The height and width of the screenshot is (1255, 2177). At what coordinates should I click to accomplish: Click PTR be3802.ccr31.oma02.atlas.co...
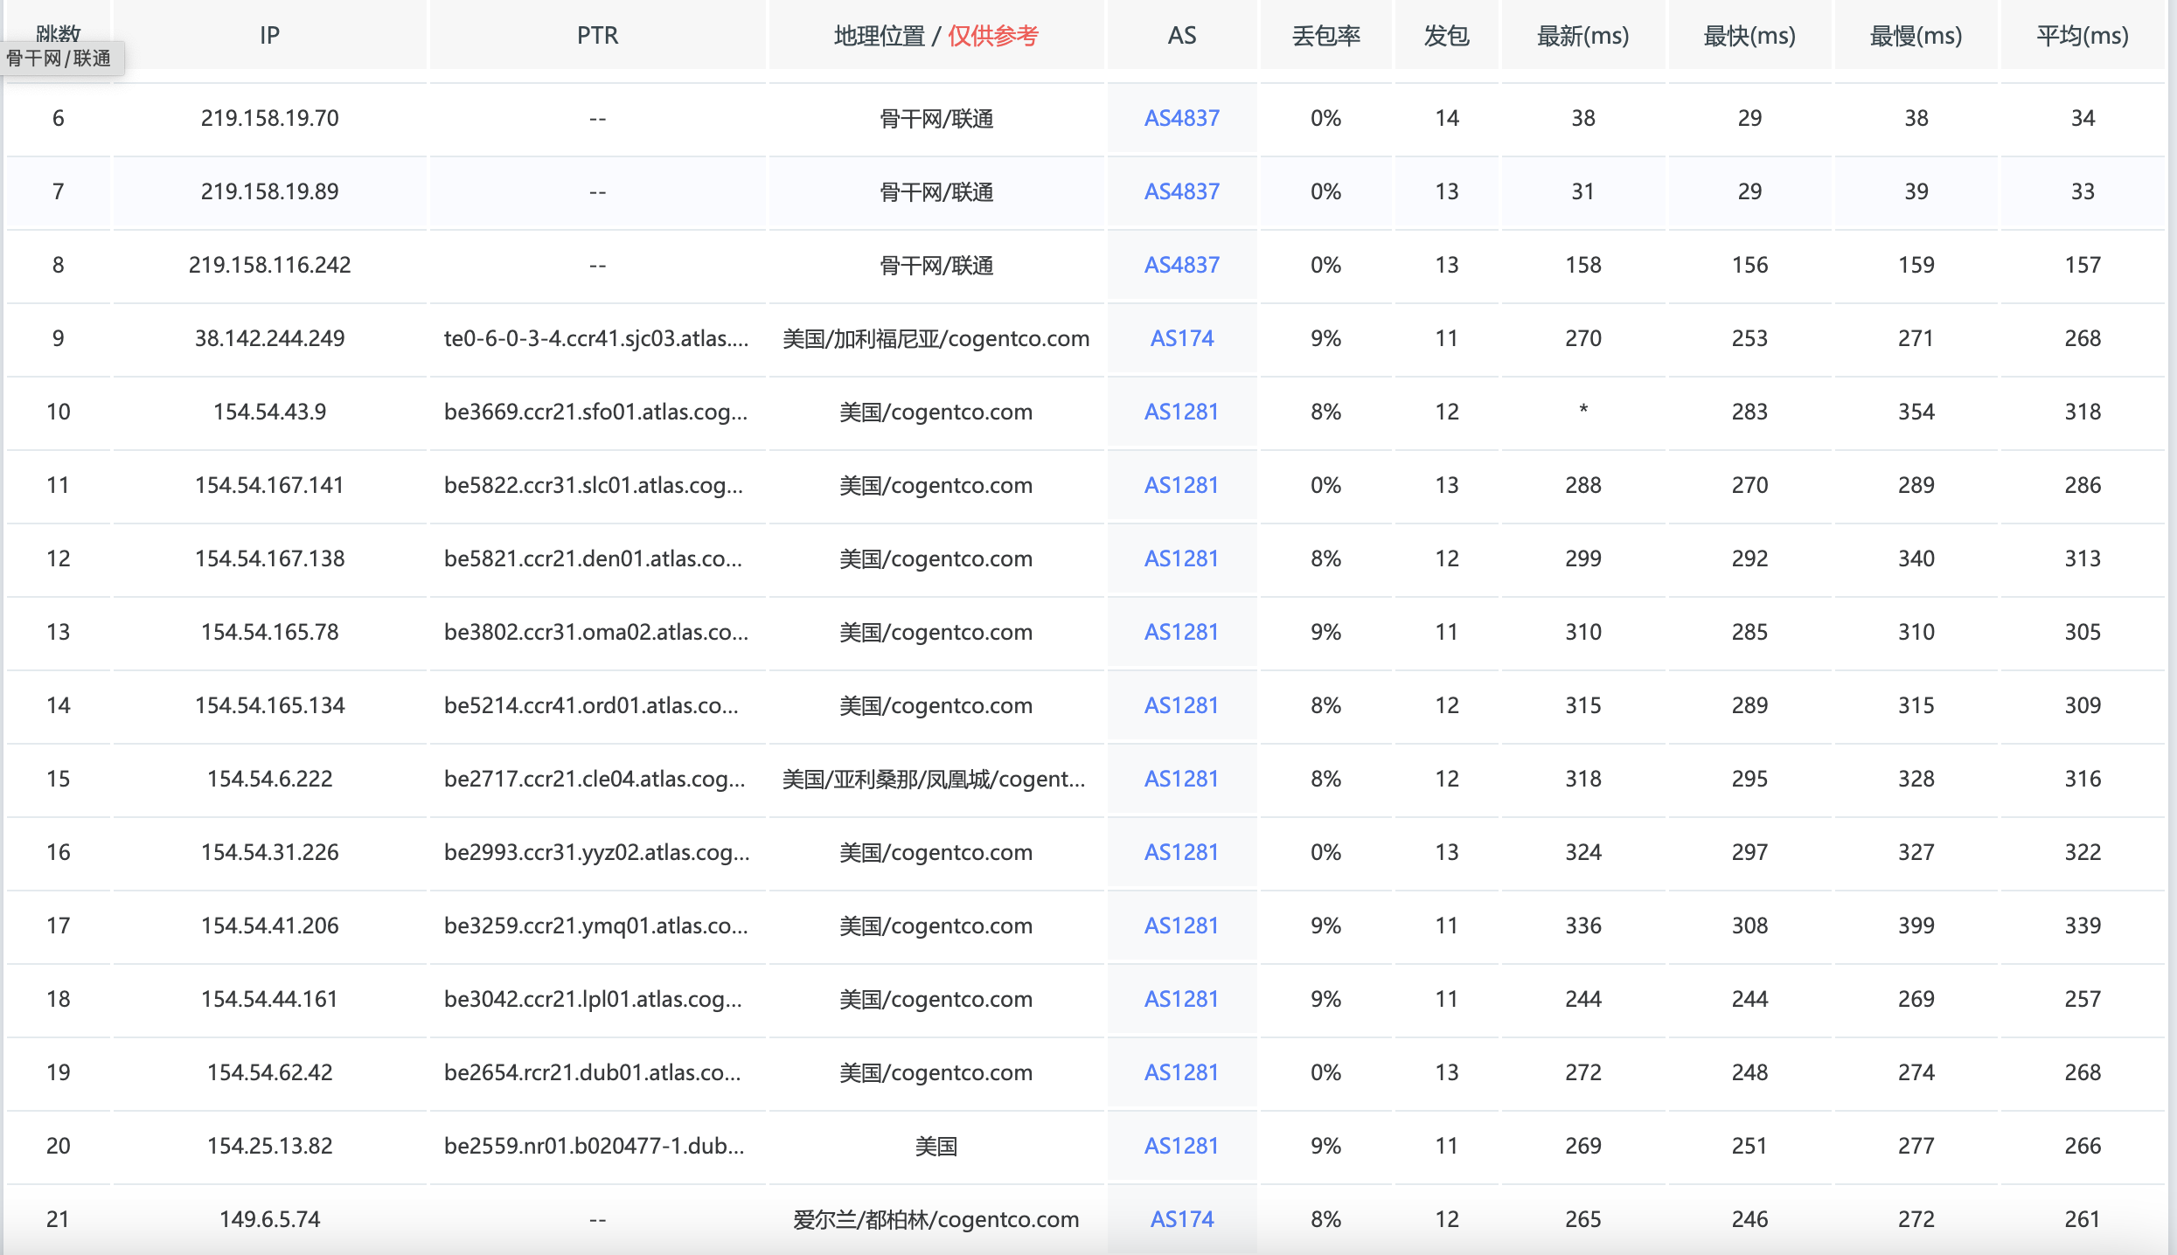click(x=596, y=632)
